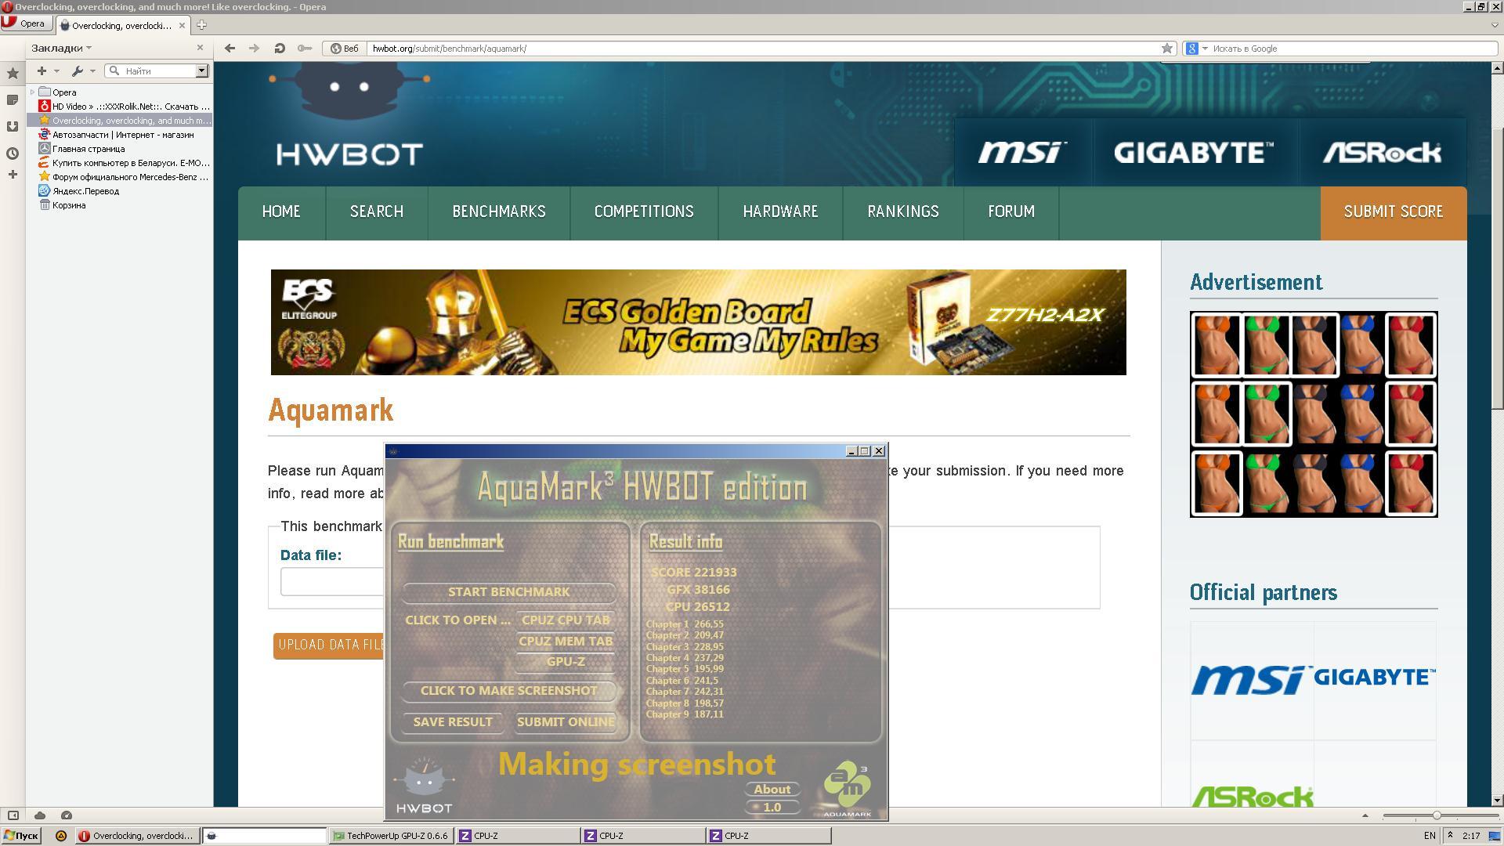Add a bookmark with the plus button
This screenshot has height=846, width=1504.
pyautogui.click(x=42, y=71)
